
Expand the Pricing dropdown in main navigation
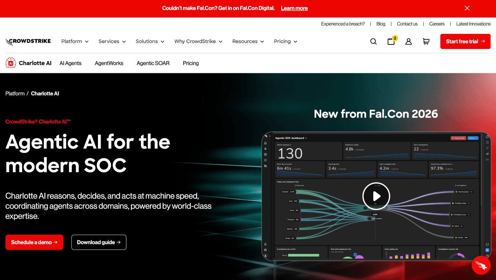pyautogui.click(x=286, y=41)
